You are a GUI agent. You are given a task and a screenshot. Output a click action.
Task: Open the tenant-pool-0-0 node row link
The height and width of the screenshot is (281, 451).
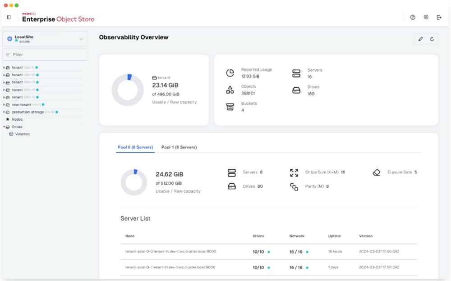pos(171,251)
